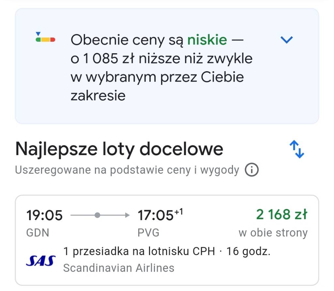Click the SAS airline logo
The image size is (334, 291).
[41, 261]
